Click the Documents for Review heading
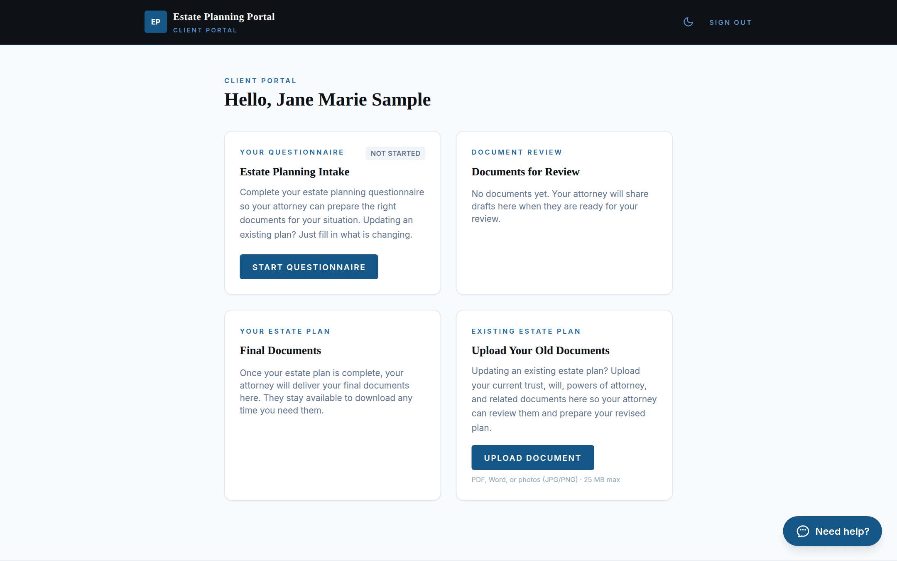The width and height of the screenshot is (897, 561). 525,172
